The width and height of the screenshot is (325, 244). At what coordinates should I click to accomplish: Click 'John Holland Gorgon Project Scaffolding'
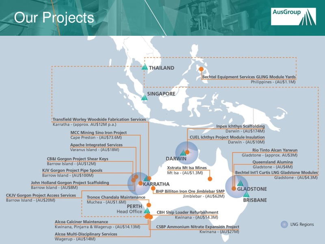70,183
